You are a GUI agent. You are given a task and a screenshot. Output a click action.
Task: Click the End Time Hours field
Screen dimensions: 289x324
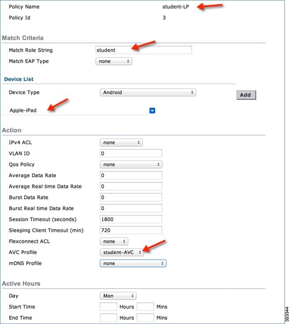click(x=108, y=318)
